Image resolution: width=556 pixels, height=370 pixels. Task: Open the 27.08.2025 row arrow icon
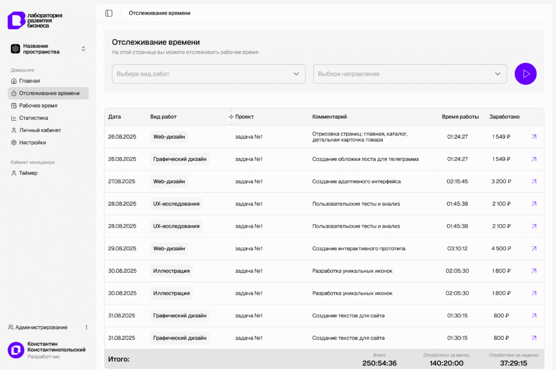coord(533,181)
